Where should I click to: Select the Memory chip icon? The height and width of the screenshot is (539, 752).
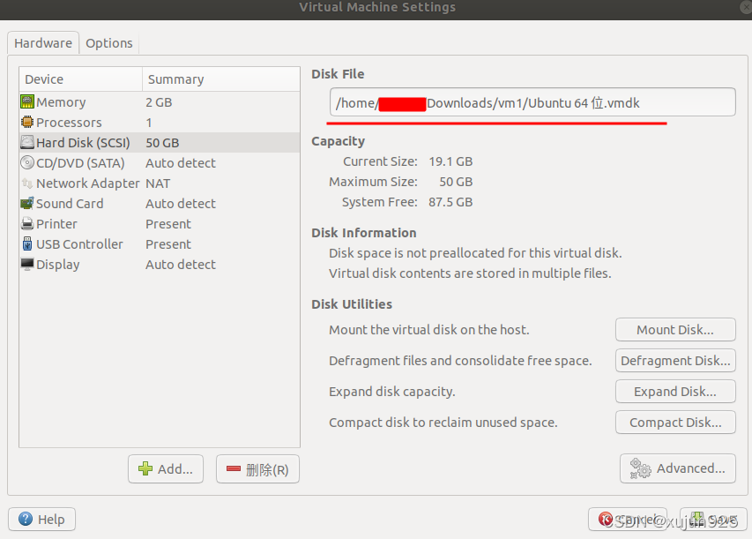[x=27, y=101]
